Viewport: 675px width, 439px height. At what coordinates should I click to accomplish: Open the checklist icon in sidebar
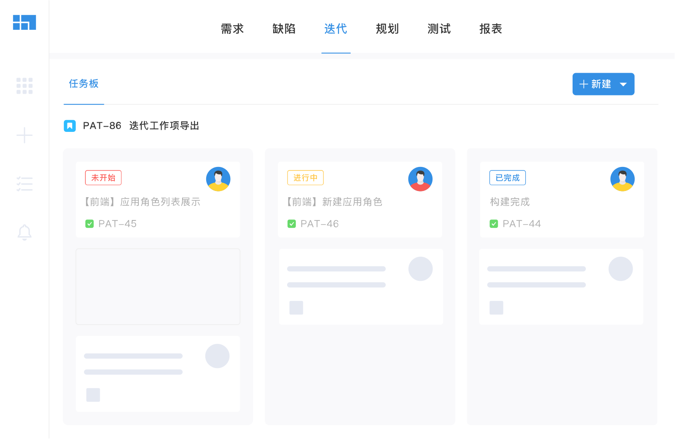(x=25, y=184)
